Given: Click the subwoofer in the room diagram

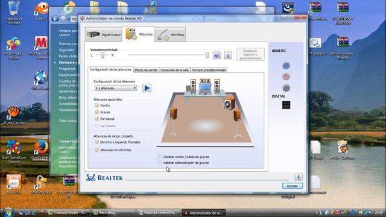Looking at the screenshot, I should pos(229,103).
